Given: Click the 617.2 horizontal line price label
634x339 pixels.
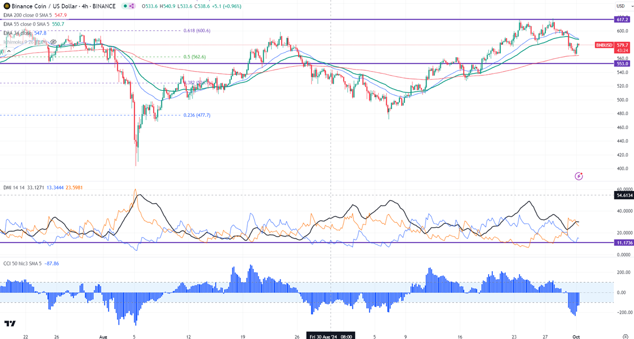Looking at the screenshot, I should 622,19.
